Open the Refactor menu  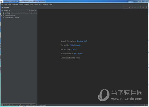click(27, 4)
